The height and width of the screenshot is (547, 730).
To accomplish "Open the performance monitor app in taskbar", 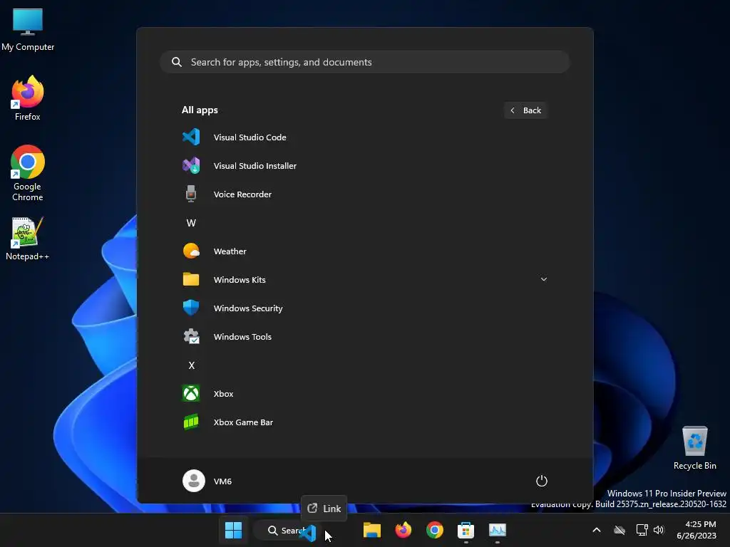I will click(497, 530).
